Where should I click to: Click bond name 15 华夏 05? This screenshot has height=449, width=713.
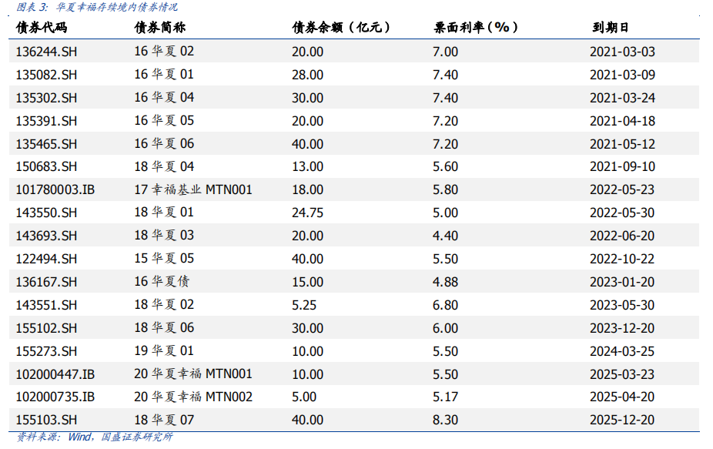click(164, 259)
